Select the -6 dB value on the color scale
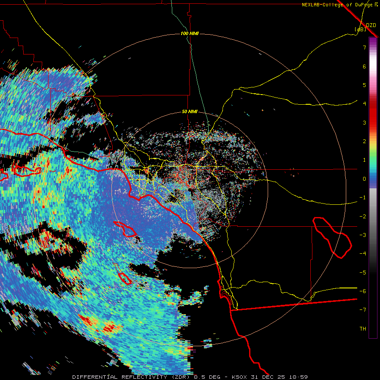The height and width of the screenshot is (380, 380). (363, 291)
